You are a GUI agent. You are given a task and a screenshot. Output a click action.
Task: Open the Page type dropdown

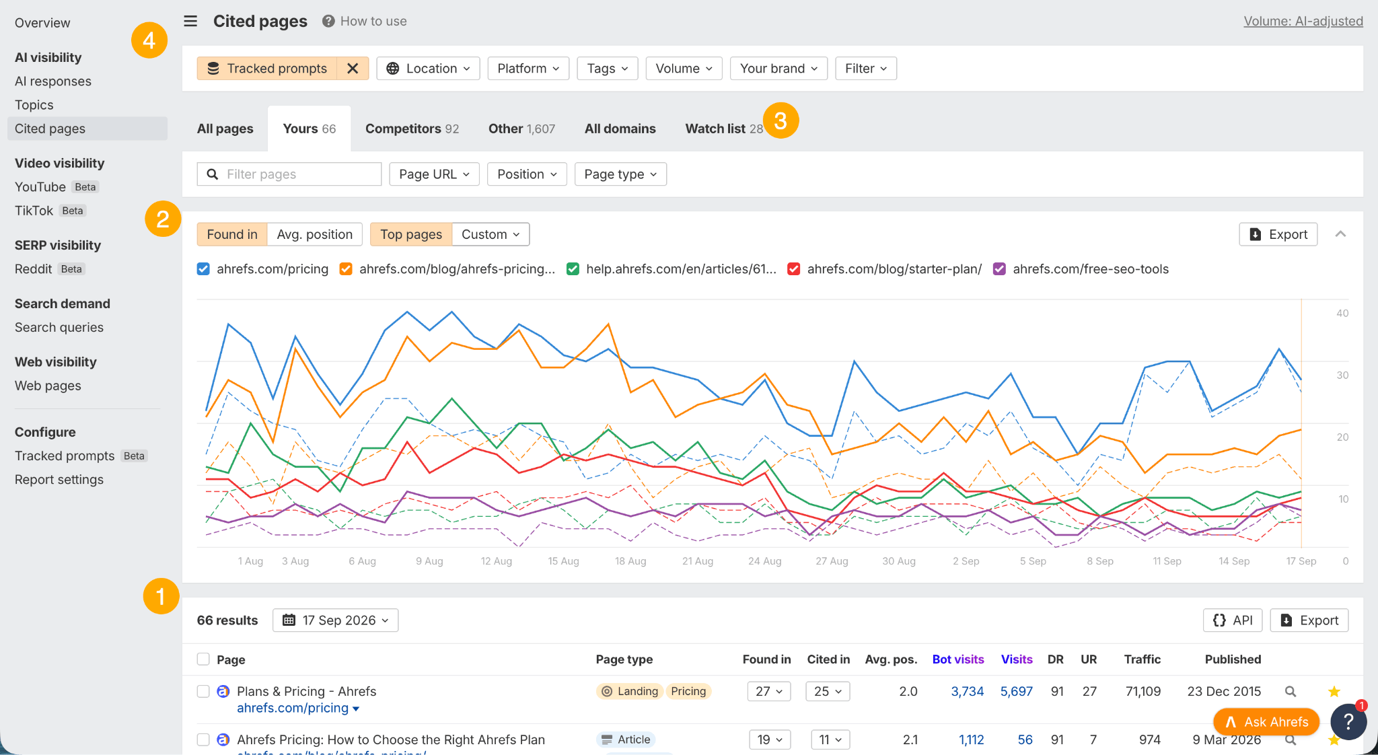[x=620, y=174]
